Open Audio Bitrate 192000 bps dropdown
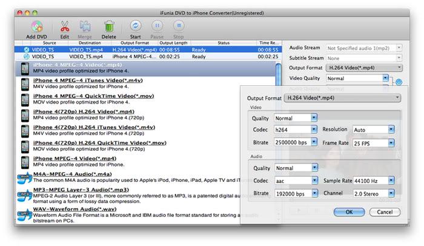The width and height of the screenshot is (424, 246). coord(296,193)
